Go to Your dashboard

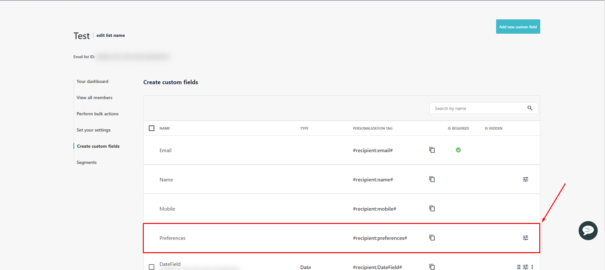pyautogui.click(x=92, y=81)
